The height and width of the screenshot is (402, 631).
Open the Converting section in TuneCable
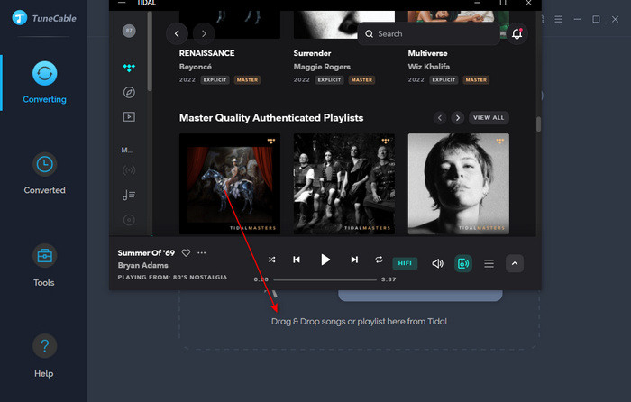[x=44, y=83]
